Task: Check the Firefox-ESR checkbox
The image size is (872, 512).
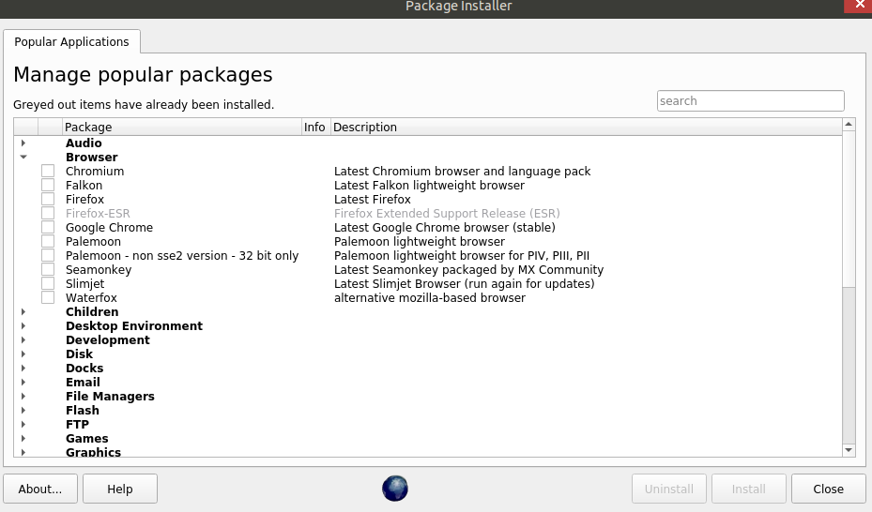Action: [x=48, y=213]
